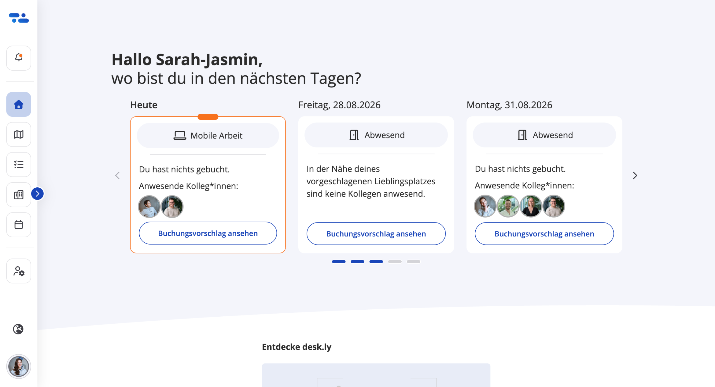View booking suggestion for Montag, 31.08.2026
The width and height of the screenshot is (715, 387).
coord(544,234)
